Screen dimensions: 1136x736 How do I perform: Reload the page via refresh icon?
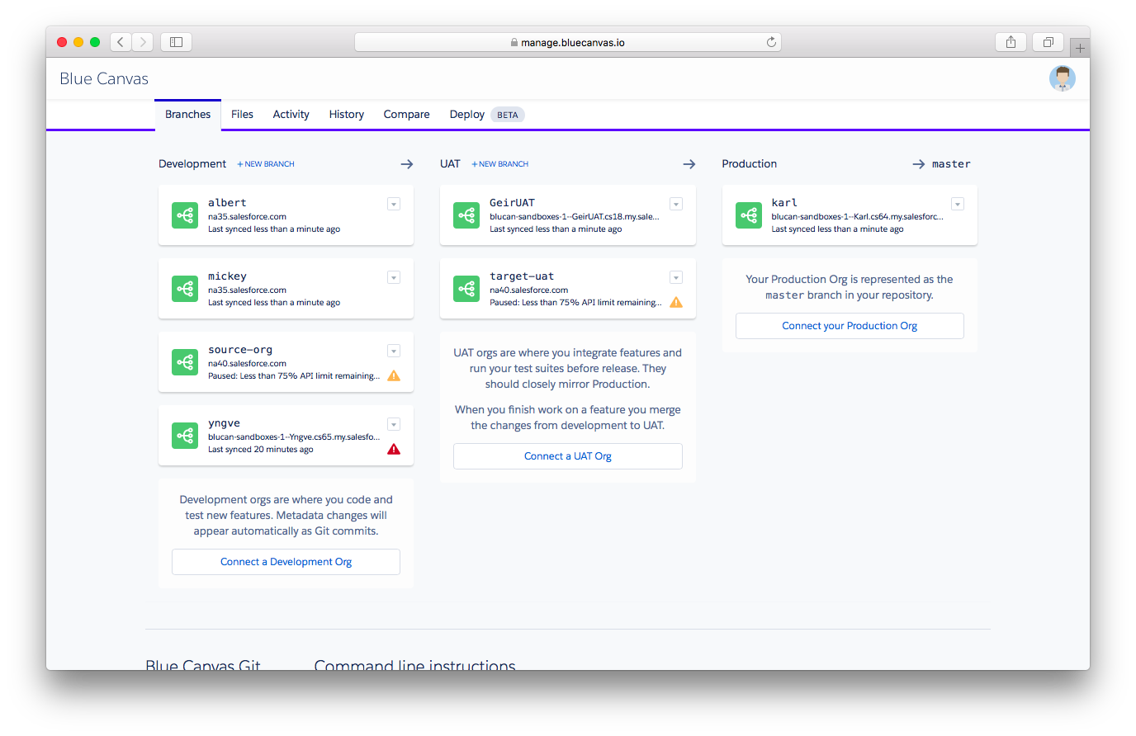pyautogui.click(x=771, y=42)
